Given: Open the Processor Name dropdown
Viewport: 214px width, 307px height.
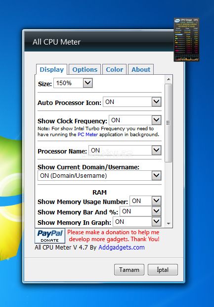Looking at the screenshot, I should 125,150.
